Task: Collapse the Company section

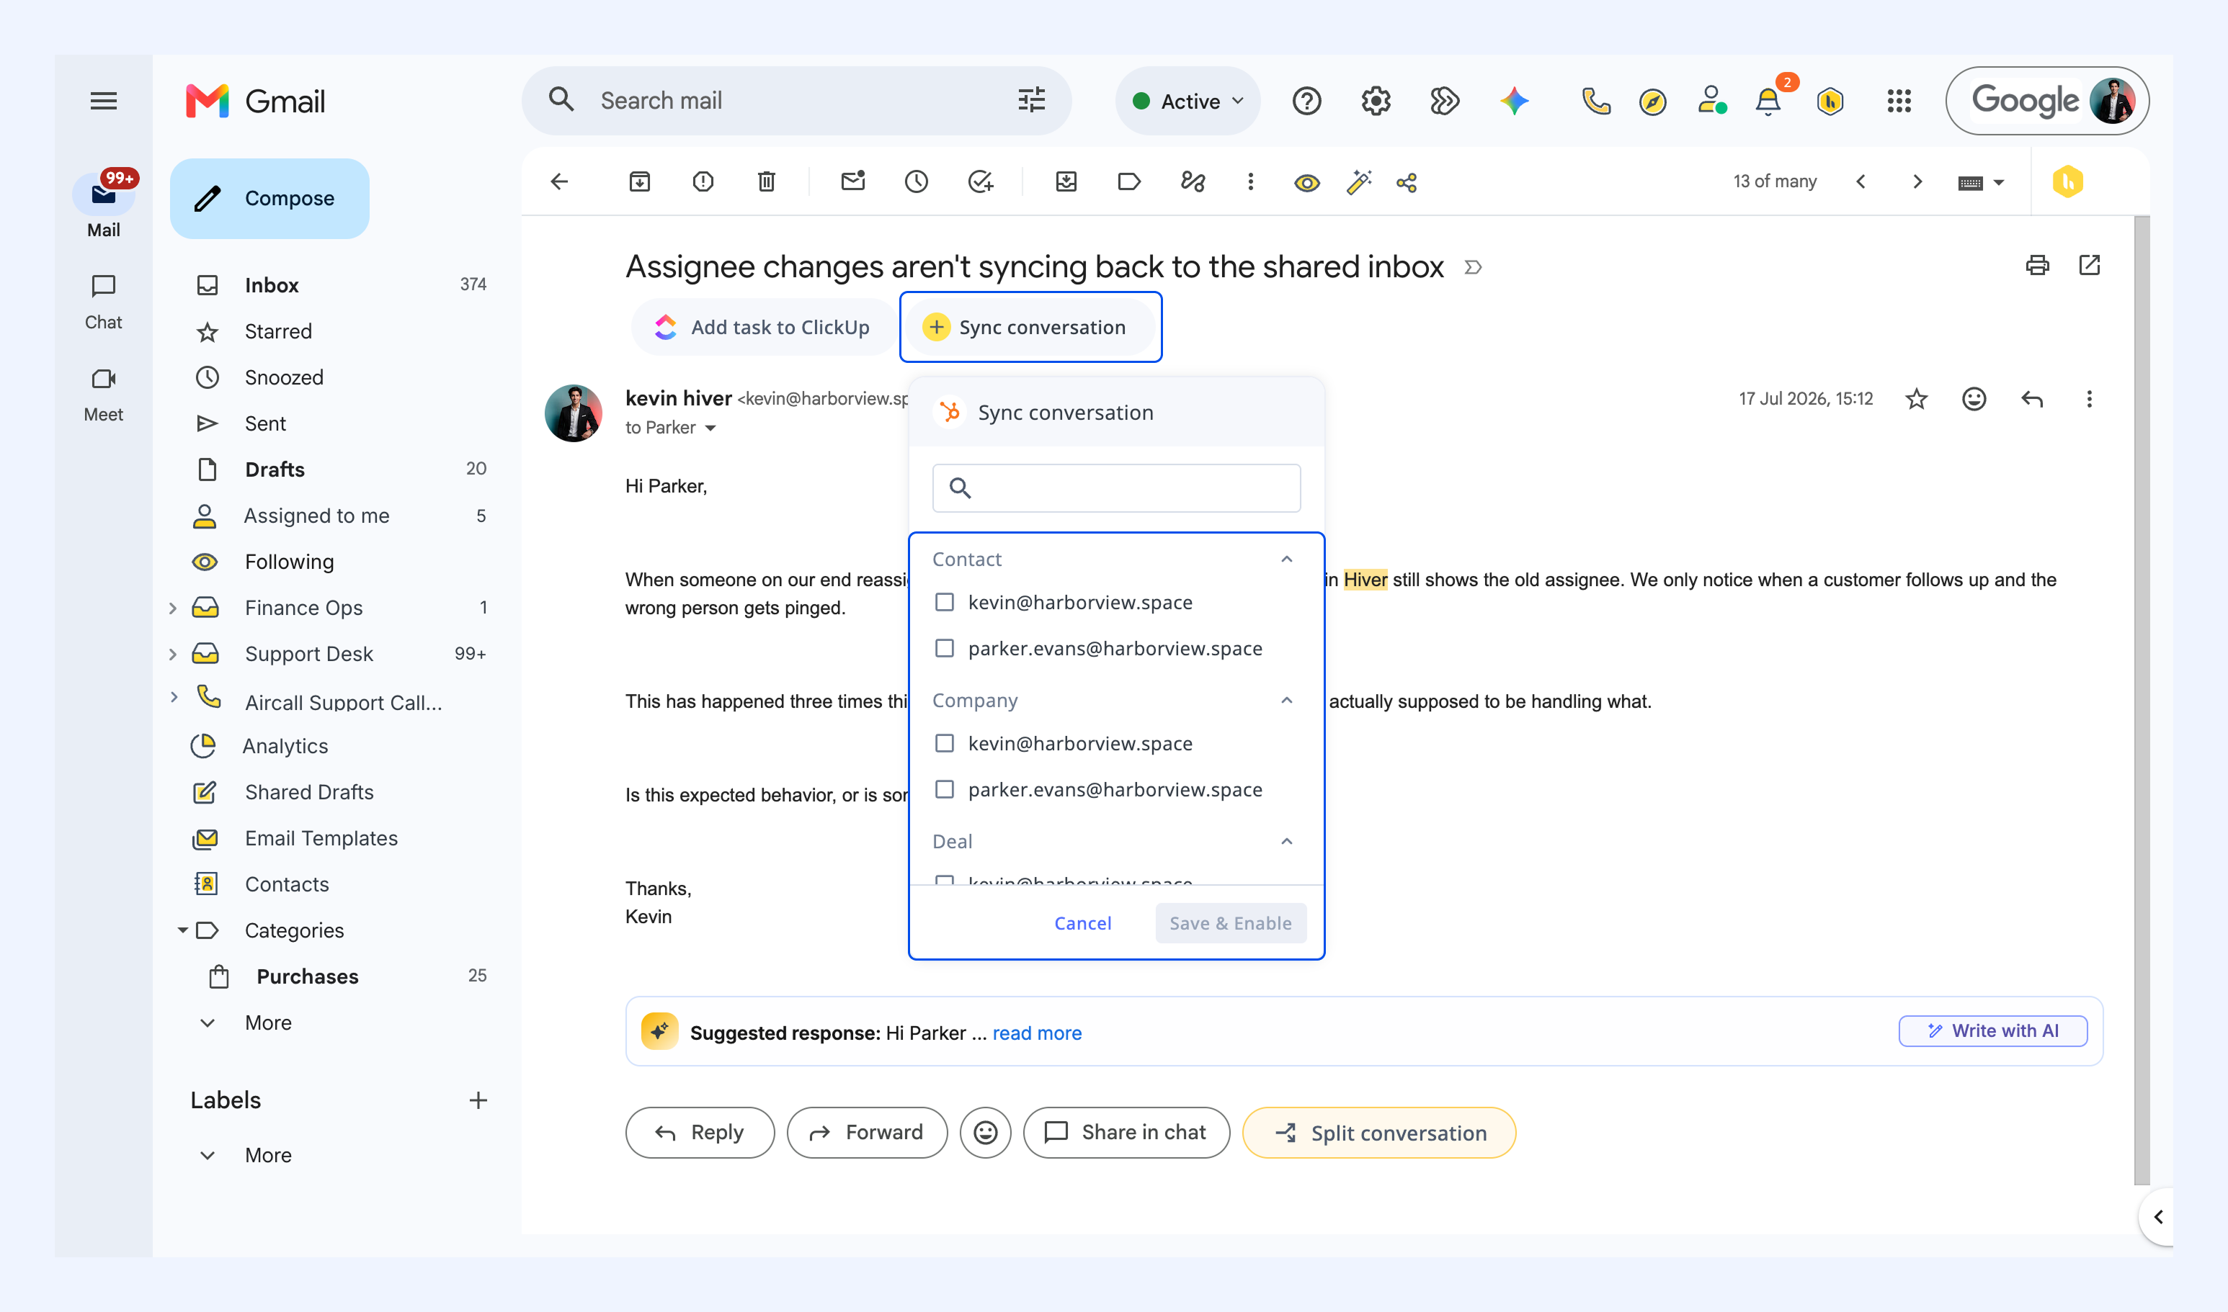Action: (x=1287, y=700)
